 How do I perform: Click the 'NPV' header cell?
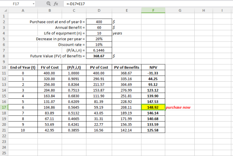pyautogui.click(x=153, y=67)
